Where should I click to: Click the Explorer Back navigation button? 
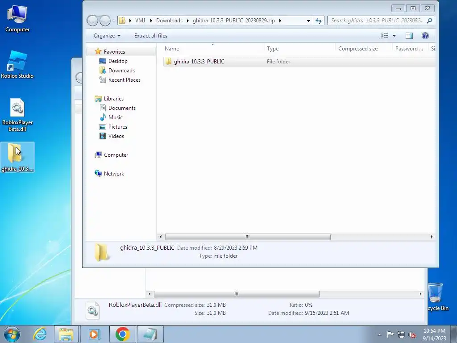(92, 21)
